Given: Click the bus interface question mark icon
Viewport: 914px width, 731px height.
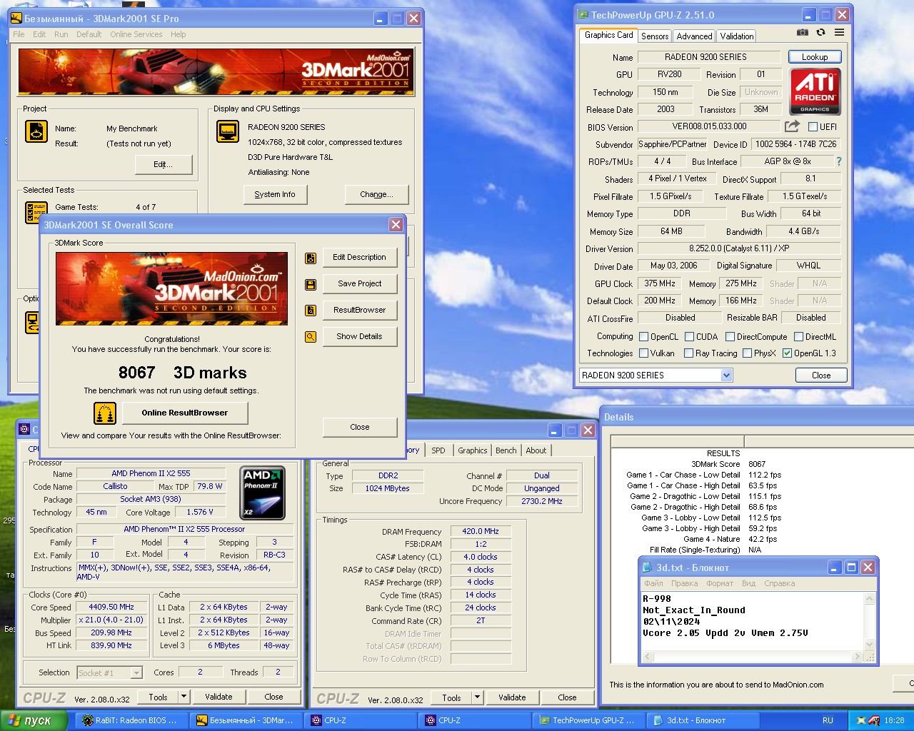Looking at the screenshot, I should tap(838, 161).
